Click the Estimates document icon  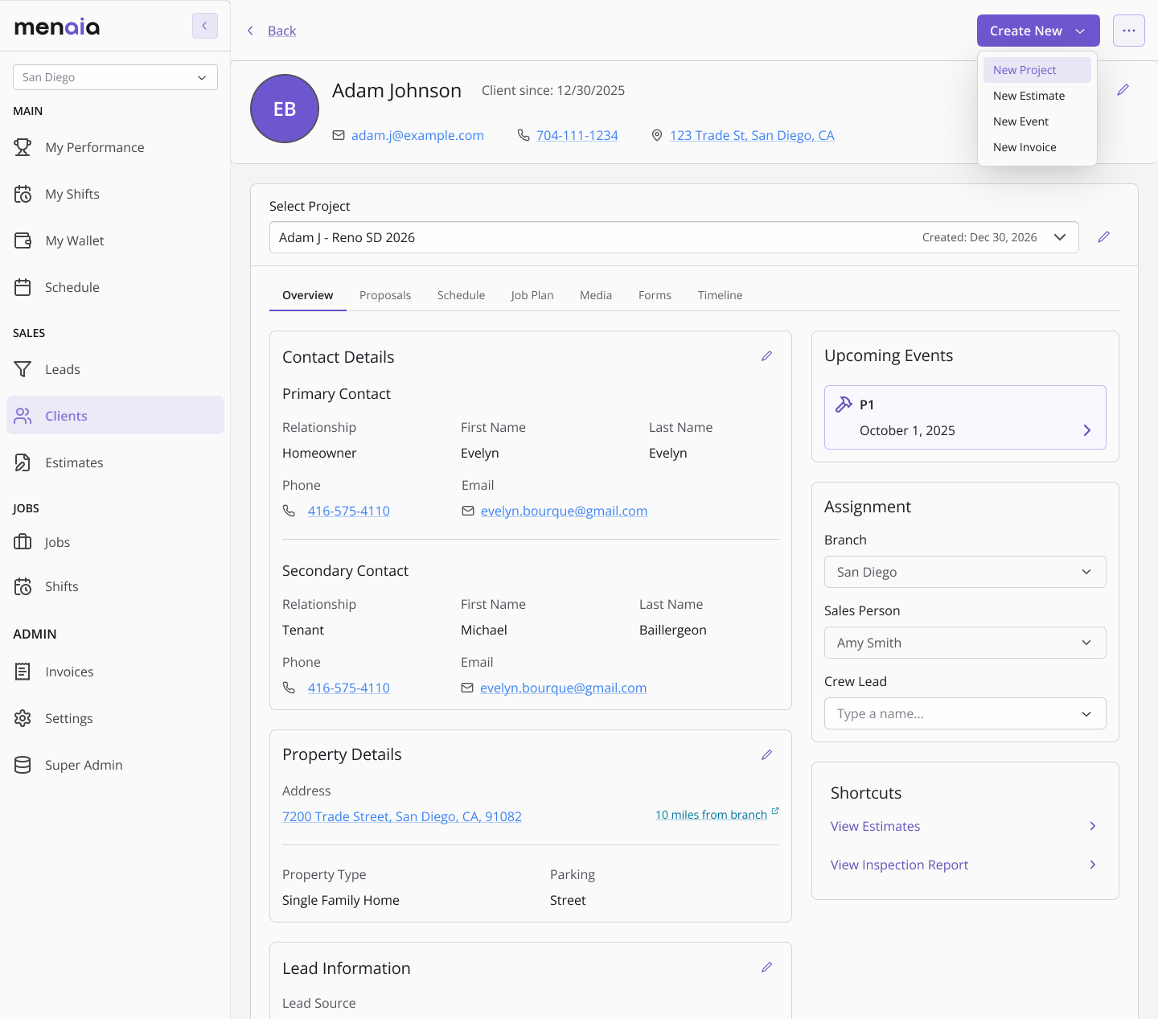pos(23,462)
